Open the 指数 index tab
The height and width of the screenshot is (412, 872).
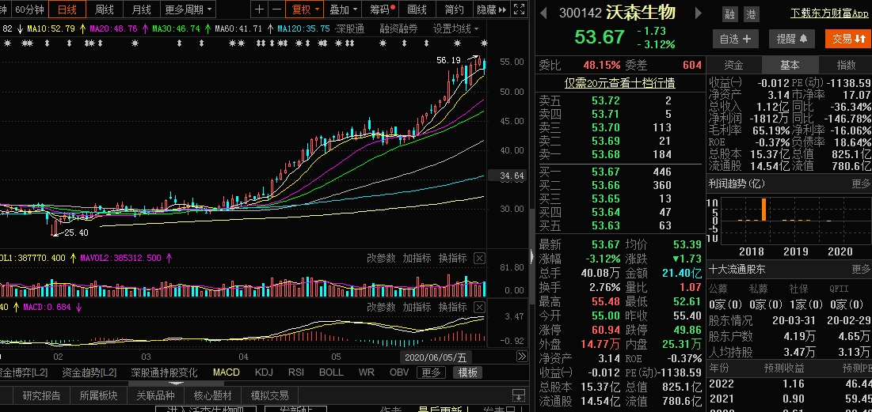[x=846, y=66]
